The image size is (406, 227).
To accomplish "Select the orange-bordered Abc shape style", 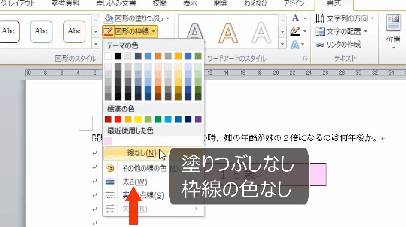I will pyautogui.click(x=74, y=32).
